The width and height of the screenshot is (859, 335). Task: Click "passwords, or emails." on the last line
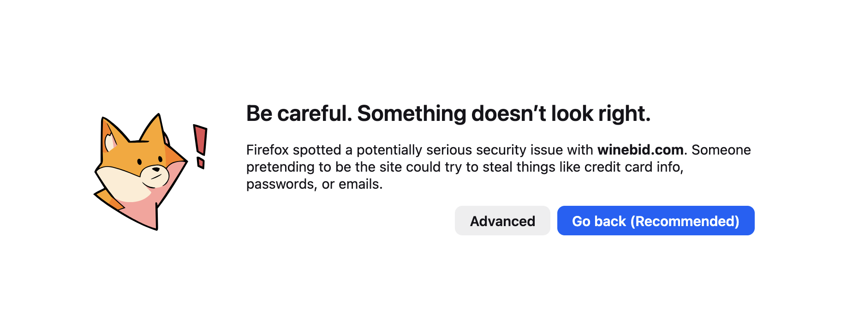click(314, 184)
